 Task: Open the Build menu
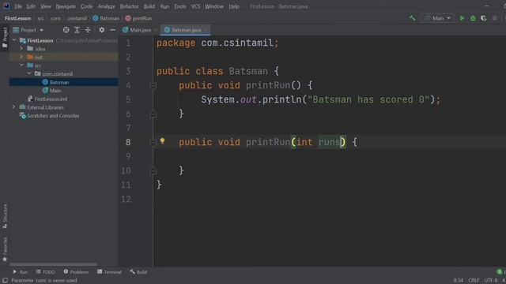(149, 6)
